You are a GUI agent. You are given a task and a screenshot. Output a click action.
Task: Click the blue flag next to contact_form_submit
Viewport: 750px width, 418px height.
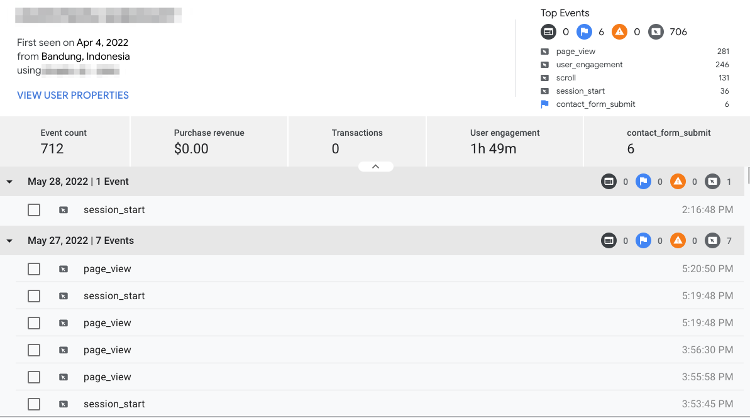click(x=544, y=104)
